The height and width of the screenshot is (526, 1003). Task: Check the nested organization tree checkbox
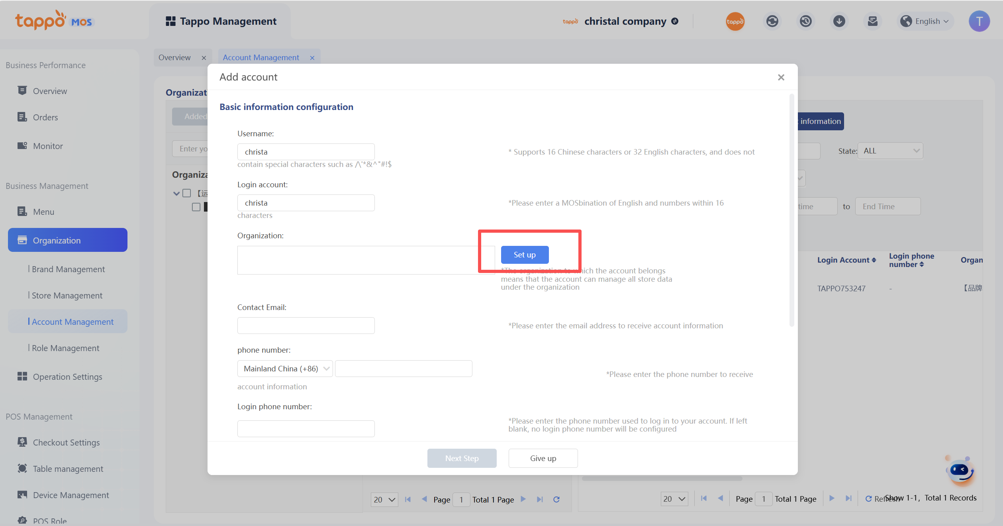coord(196,207)
